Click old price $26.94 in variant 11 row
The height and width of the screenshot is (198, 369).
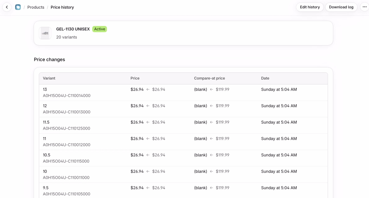tap(158, 139)
